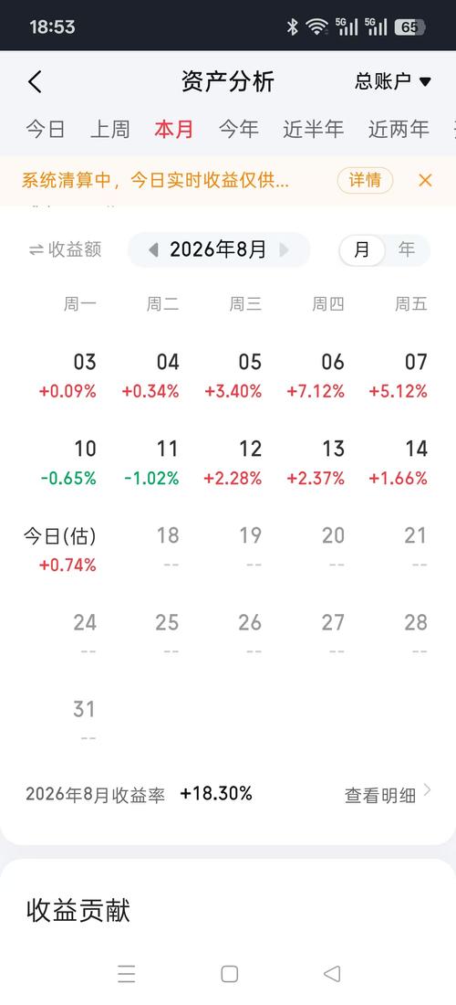Switch display via 收益额 swap icon
This screenshot has height=1005, width=456.
coord(36,250)
